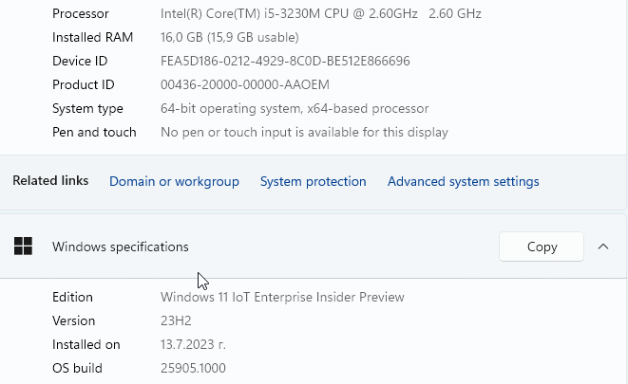Open Advanced system settings link

(x=463, y=181)
